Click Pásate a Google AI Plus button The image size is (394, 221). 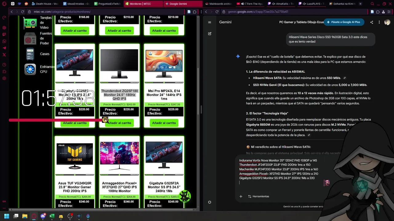point(344,22)
